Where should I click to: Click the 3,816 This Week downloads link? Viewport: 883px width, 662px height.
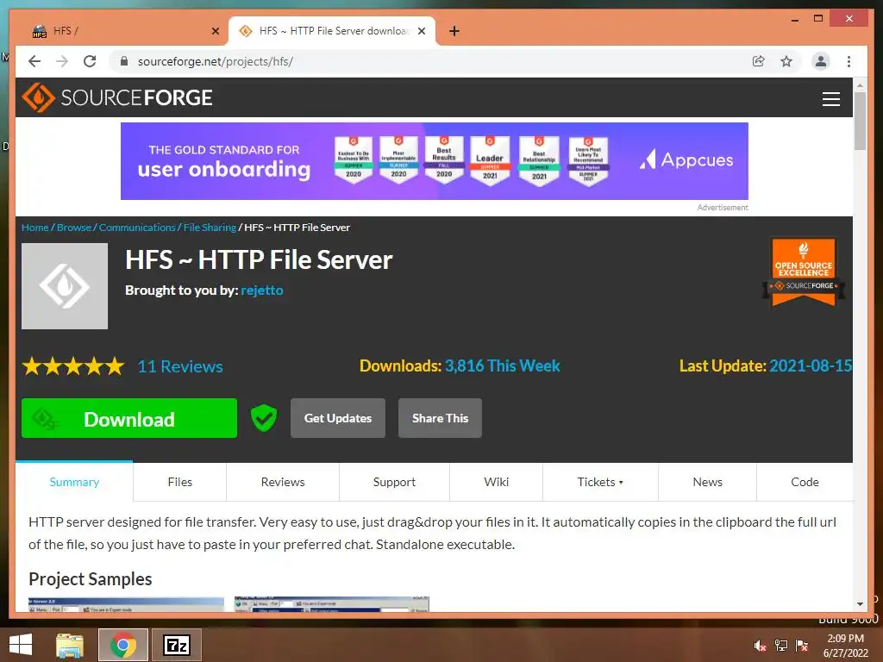[503, 365]
